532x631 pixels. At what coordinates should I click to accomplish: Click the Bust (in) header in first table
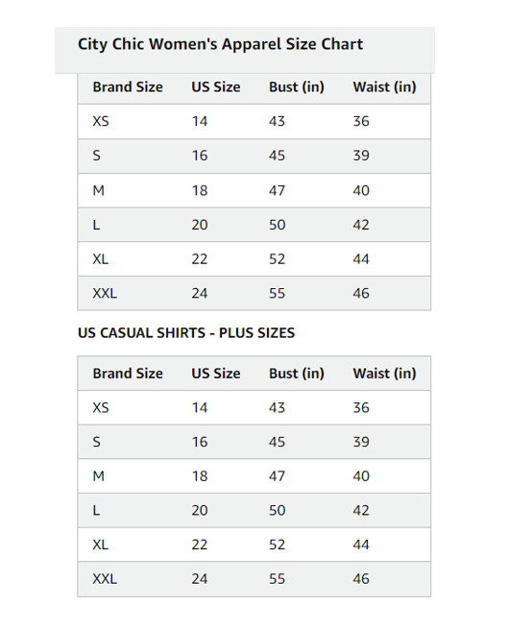coord(297,87)
